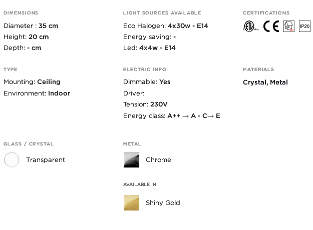
Task: Click the Mounting: Ceiling entry
Action: click(32, 81)
